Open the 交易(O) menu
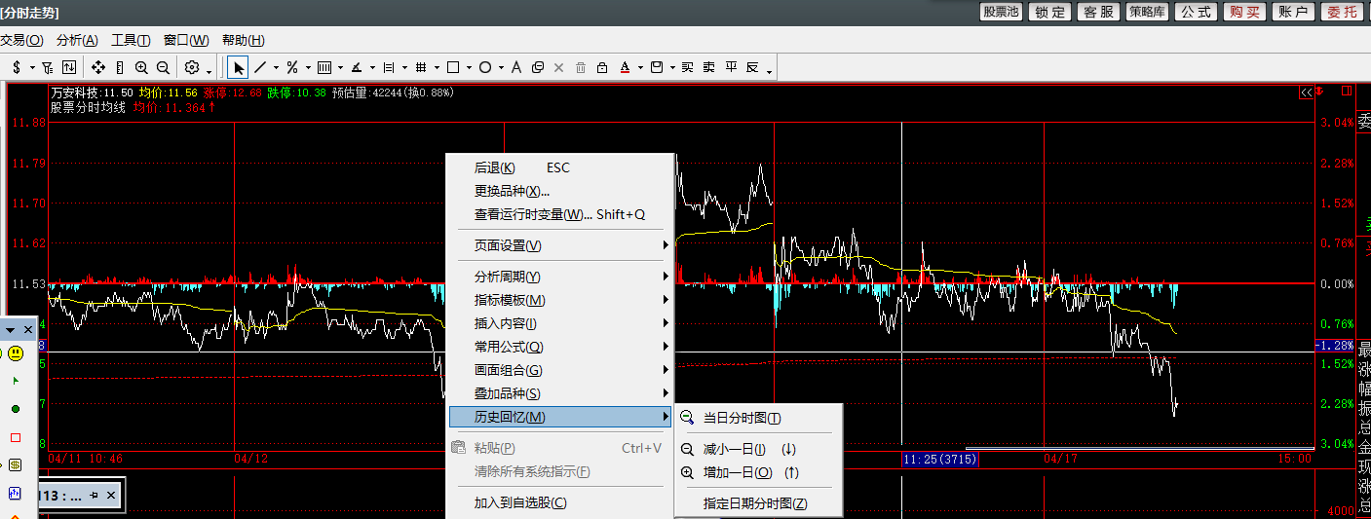Screen dimensions: 1371x519 click(21, 40)
